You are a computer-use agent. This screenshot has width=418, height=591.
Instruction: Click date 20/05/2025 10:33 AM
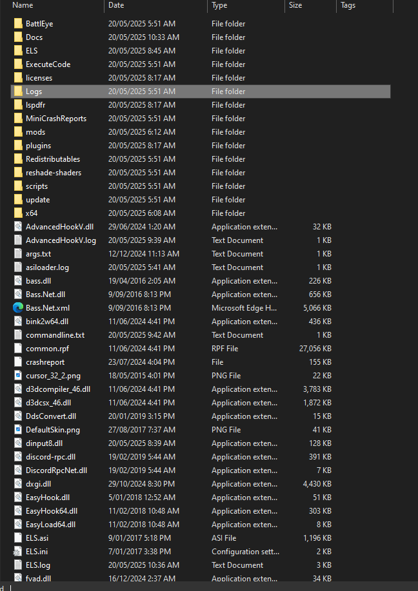pos(144,37)
